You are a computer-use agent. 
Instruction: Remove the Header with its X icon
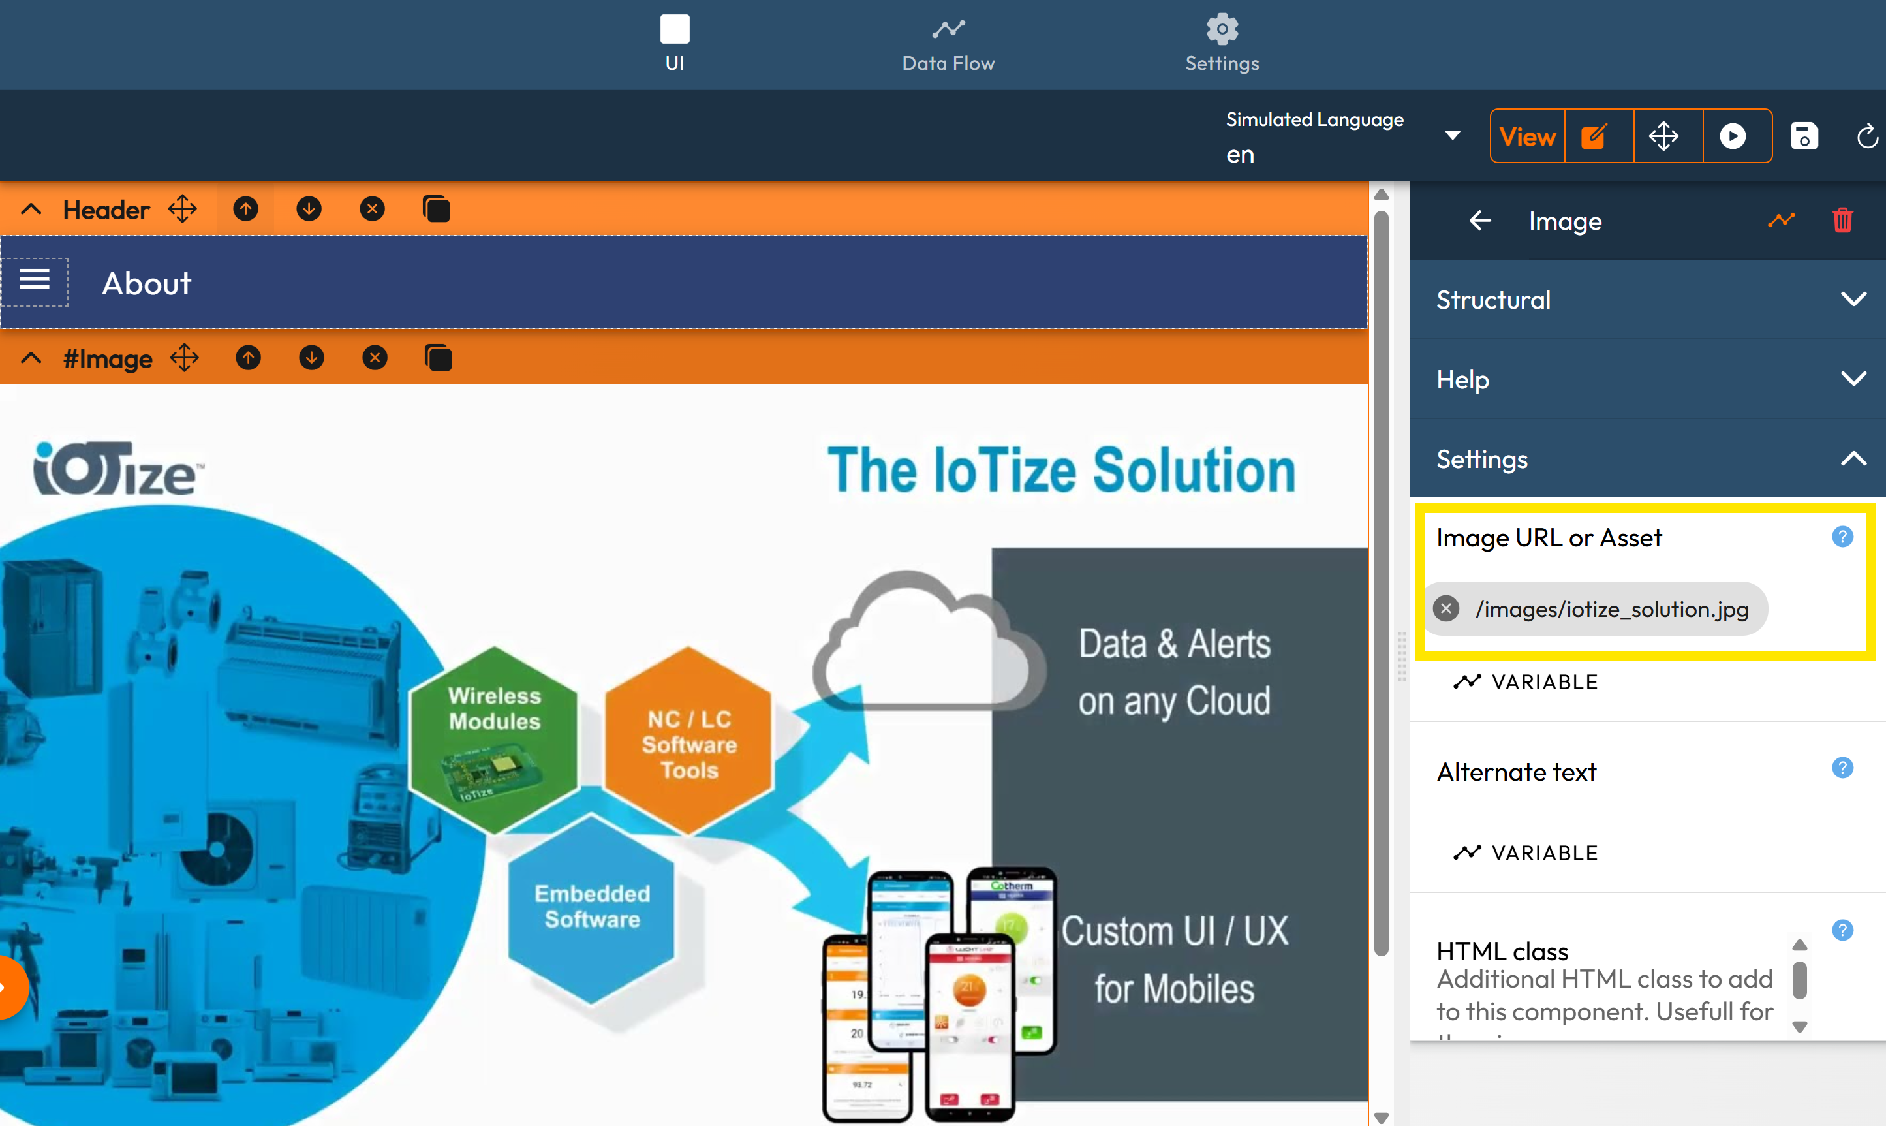(x=373, y=209)
